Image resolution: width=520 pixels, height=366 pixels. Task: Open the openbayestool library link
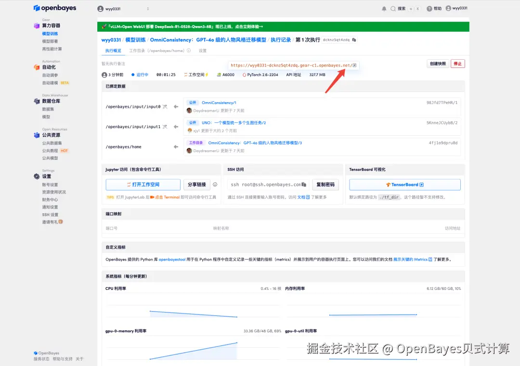(x=172, y=260)
